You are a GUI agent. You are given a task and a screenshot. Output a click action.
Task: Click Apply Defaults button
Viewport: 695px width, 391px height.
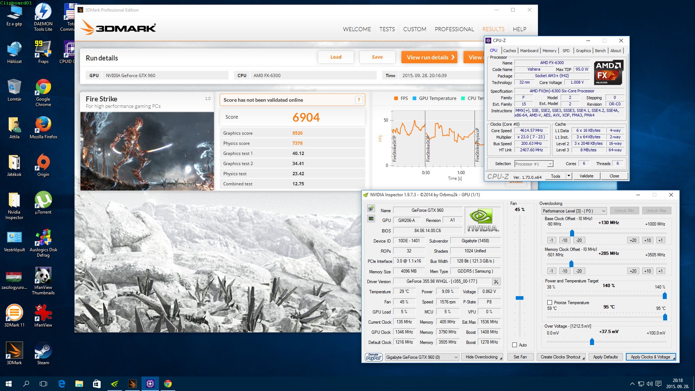pyautogui.click(x=605, y=357)
